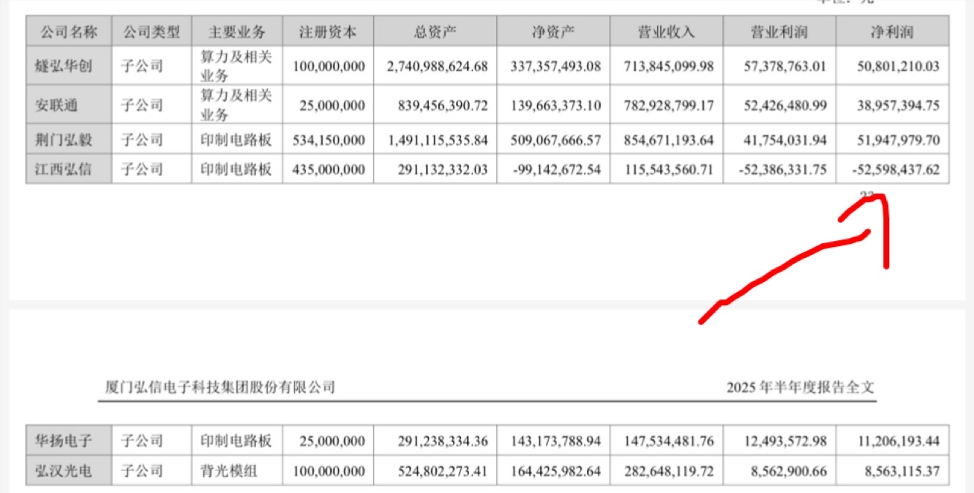Select total assets 524,802,273.41
974x493 pixels.
point(441,471)
